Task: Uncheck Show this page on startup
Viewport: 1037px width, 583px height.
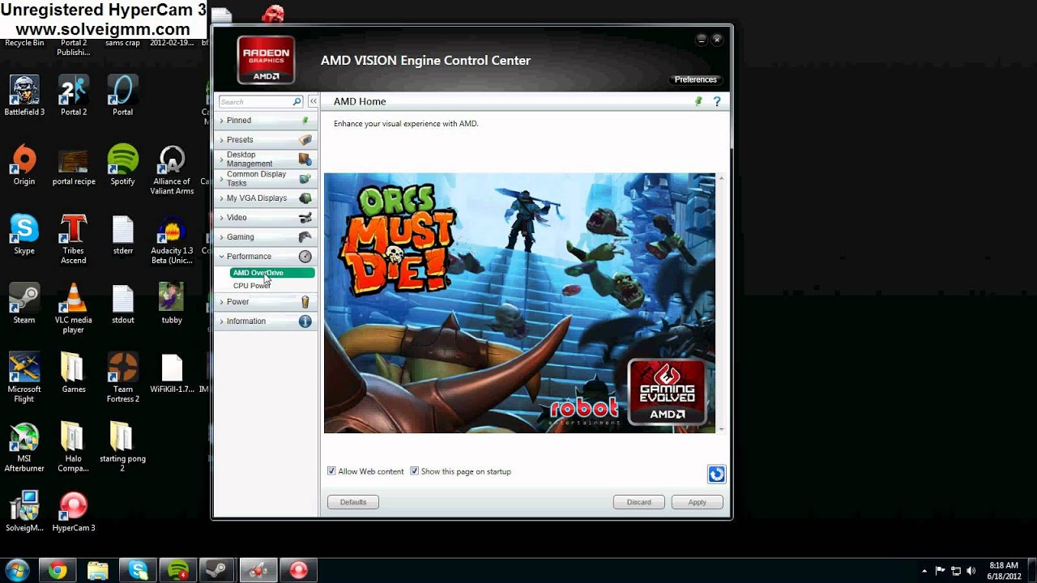Action: [414, 471]
